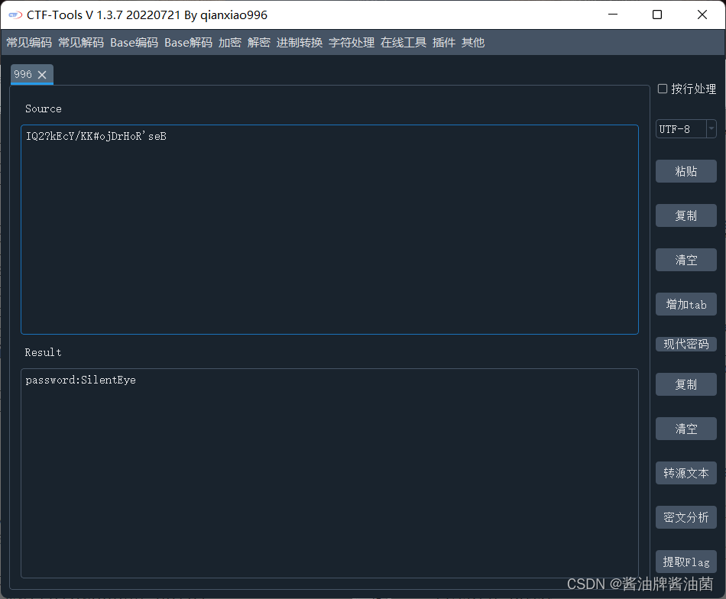726x599 pixels.
Task: Open the 插件 menu
Action: (x=444, y=43)
